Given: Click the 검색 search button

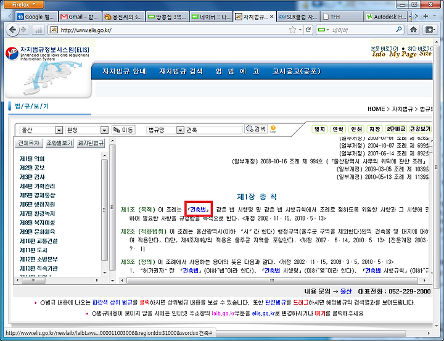Looking at the screenshot, I should coord(256,129).
